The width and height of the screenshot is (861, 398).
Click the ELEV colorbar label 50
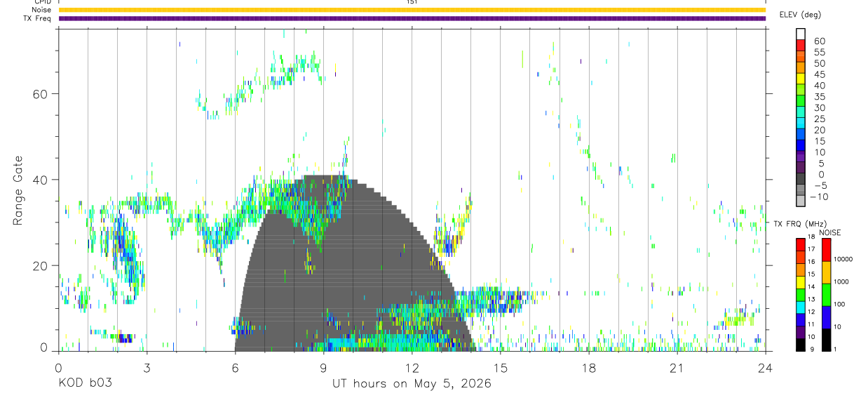[819, 63]
